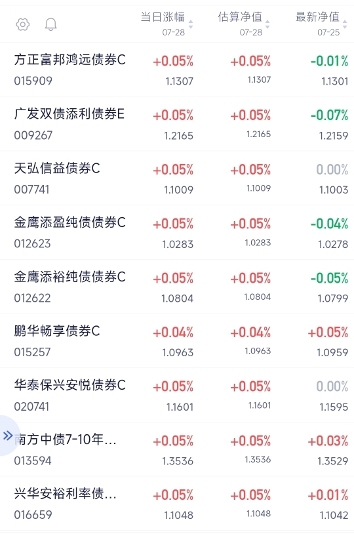354x534 pixels.
Task: Click -0.07% latest value of 广发双债
Action: point(329,115)
